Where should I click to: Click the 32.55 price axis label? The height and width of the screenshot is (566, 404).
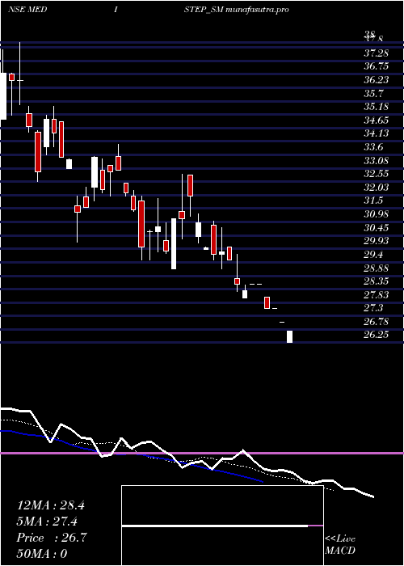pyautogui.click(x=376, y=173)
